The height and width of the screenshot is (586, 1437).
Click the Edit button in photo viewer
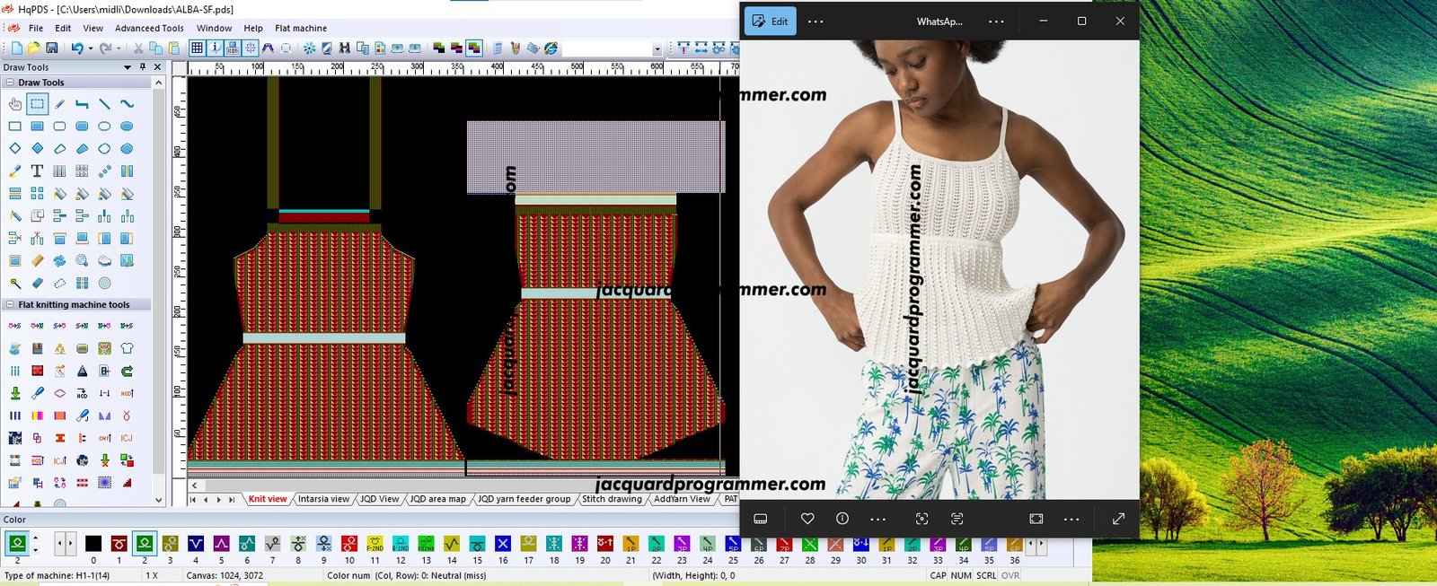(x=771, y=22)
